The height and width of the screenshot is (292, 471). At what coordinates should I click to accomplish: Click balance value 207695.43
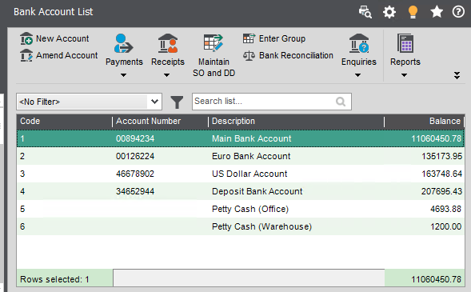(442, 191)
